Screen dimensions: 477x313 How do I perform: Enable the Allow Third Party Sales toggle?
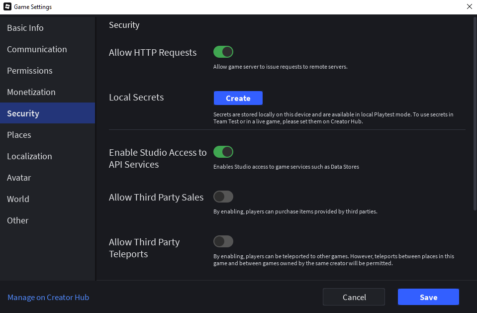click(223, 197)
